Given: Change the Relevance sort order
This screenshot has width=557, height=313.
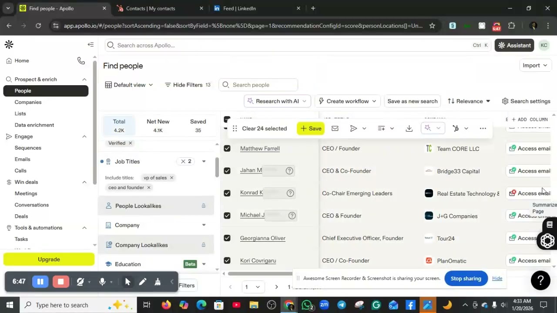Looking at the screenshot, I should (x=469, y=101).
